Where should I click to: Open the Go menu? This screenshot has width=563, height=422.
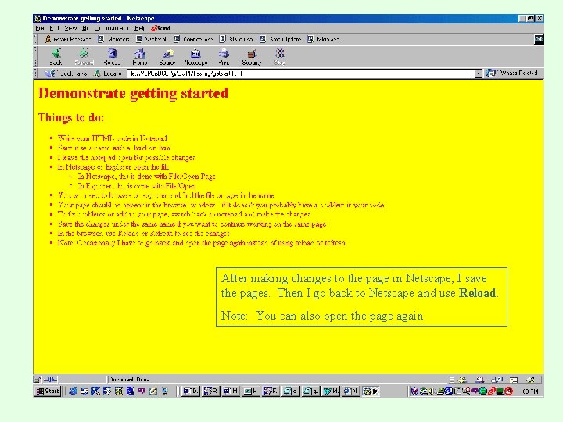85,28
